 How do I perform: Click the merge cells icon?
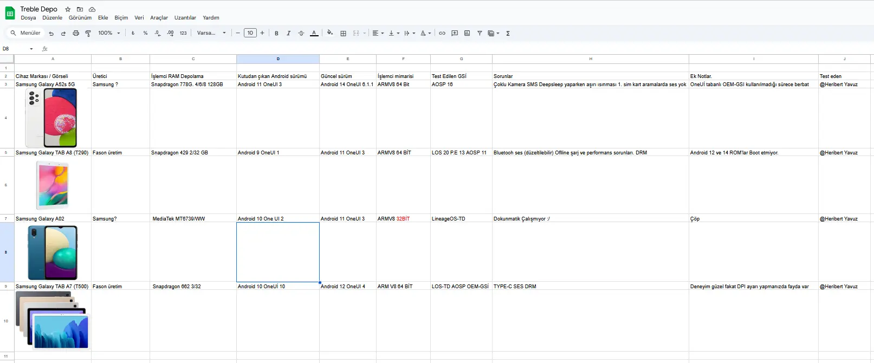(356, 33)
